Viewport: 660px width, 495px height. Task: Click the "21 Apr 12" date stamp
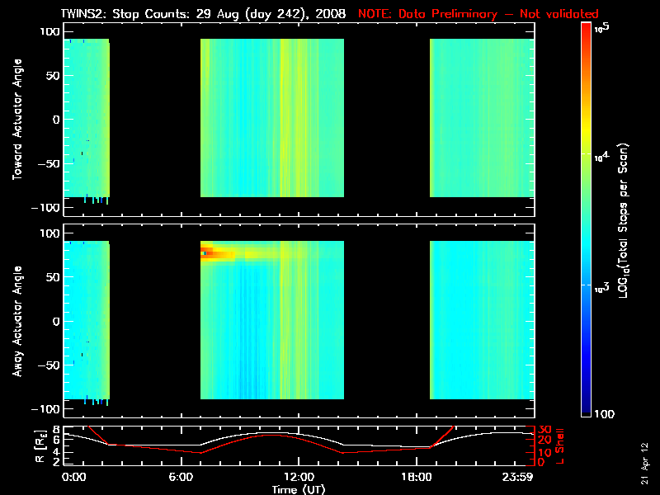pos(644,463)
